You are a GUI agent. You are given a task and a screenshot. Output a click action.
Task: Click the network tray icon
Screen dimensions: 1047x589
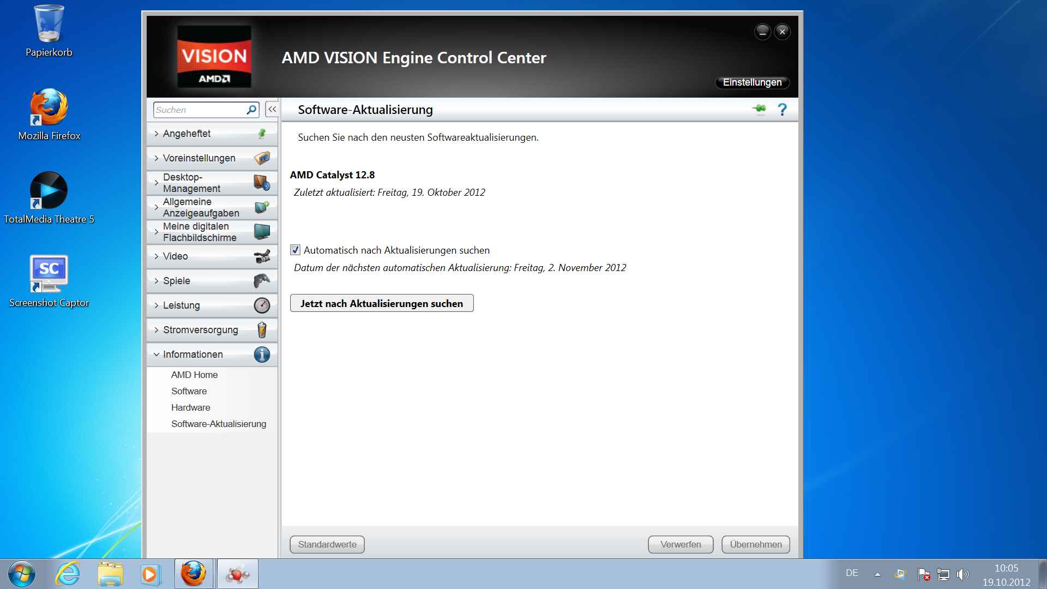(943, 574)
